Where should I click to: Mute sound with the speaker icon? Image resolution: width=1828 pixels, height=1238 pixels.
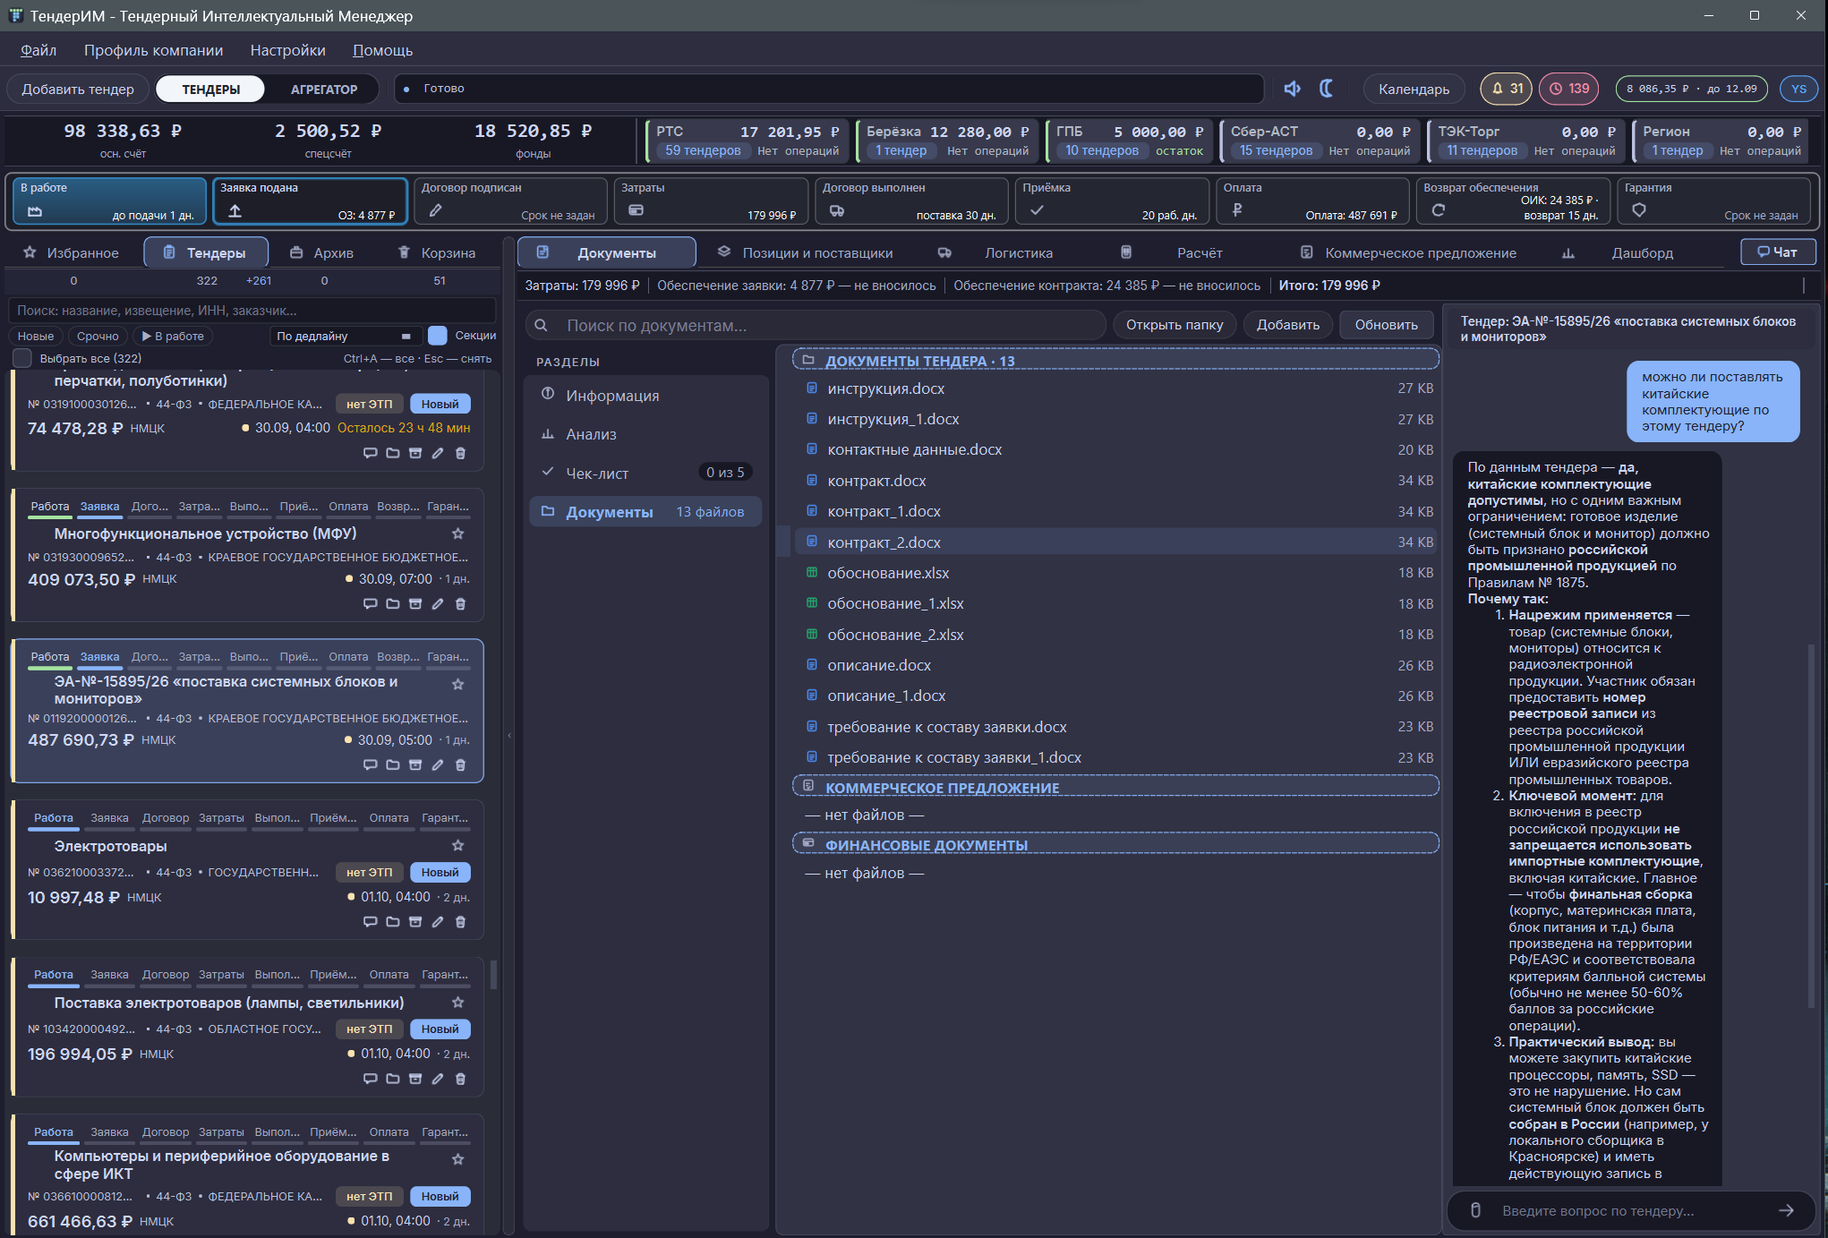tap(1292, 89)
